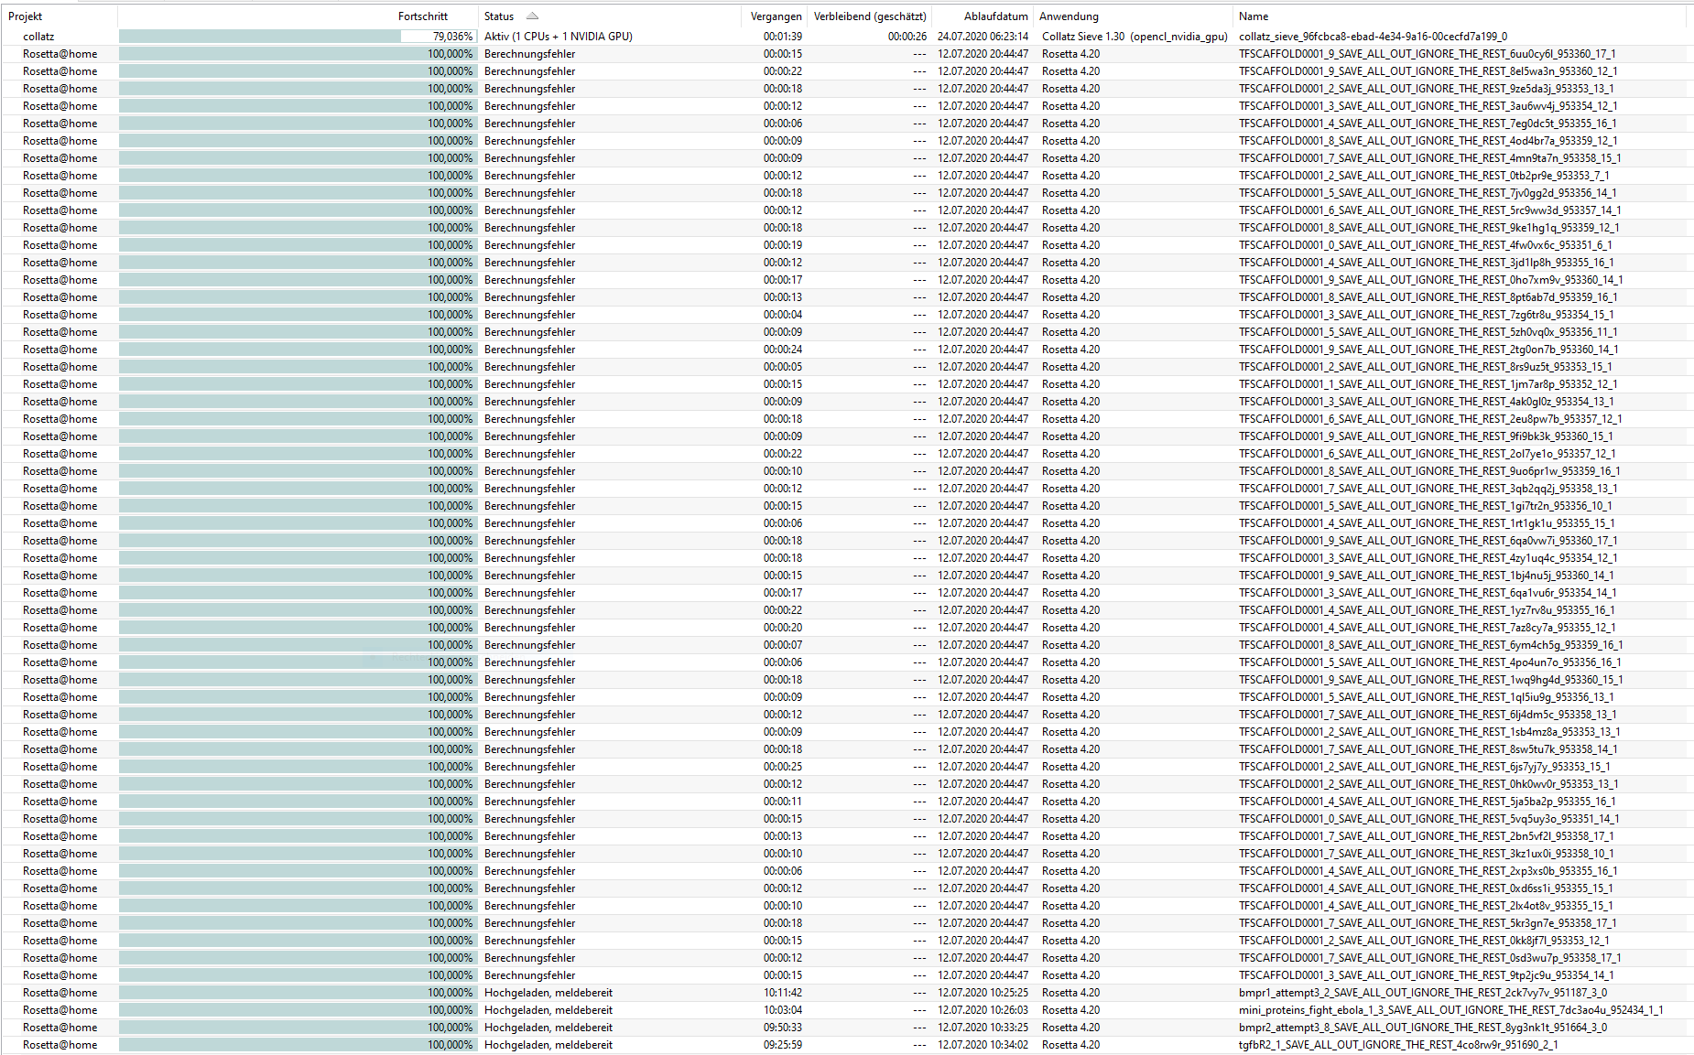This screenshot has height=1055, width=1694.
Task: Sort tasks by the Projekt column
Action: click(x=26, y=16)
